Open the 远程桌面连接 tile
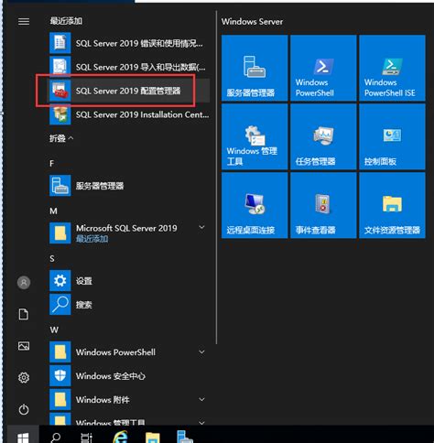434x443 pixels. pyautogui.click(x=255, y=205)
